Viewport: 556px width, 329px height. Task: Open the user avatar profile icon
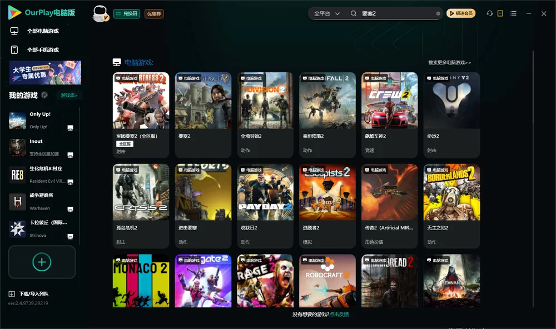click(x=100, y=13)
